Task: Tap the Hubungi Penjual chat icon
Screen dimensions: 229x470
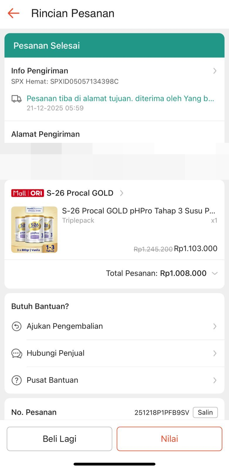Action: point(16,353)
